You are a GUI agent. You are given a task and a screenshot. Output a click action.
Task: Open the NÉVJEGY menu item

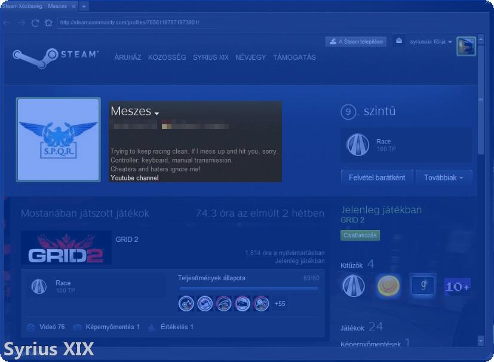point(251,57)
